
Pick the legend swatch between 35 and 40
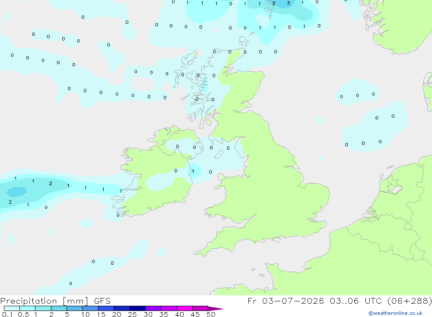tap(169, 308)
